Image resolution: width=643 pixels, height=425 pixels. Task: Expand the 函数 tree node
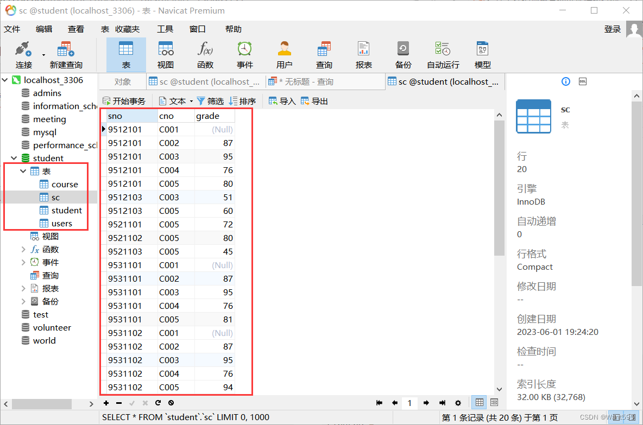pyautogui.click(x=24, y=249)
